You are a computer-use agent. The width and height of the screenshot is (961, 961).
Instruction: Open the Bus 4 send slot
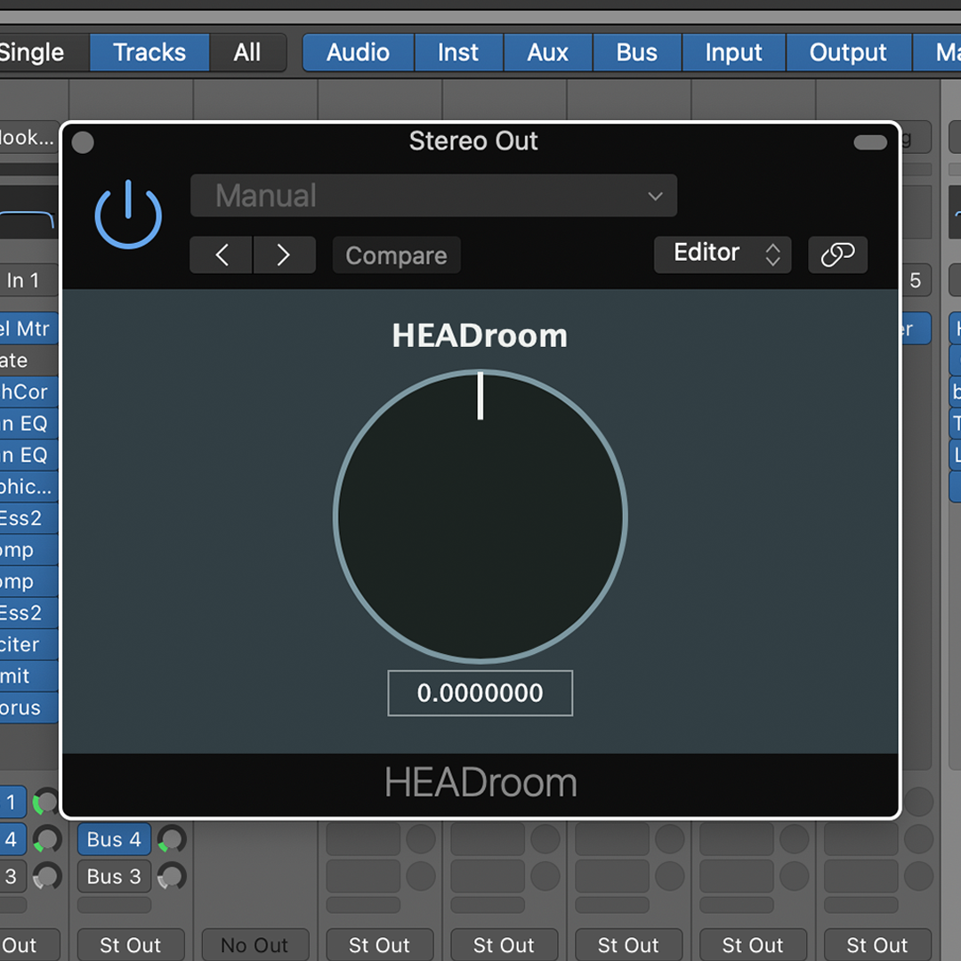click(x=114, y=839)
